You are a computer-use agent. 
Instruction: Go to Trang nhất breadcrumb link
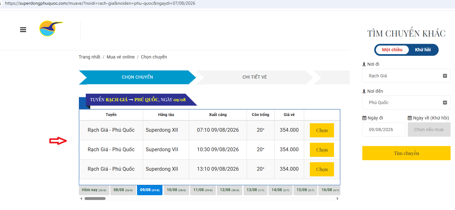point(90,57)
